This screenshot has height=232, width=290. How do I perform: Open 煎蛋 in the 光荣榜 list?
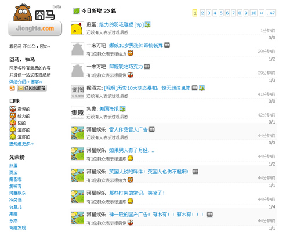tap(13, 165)
